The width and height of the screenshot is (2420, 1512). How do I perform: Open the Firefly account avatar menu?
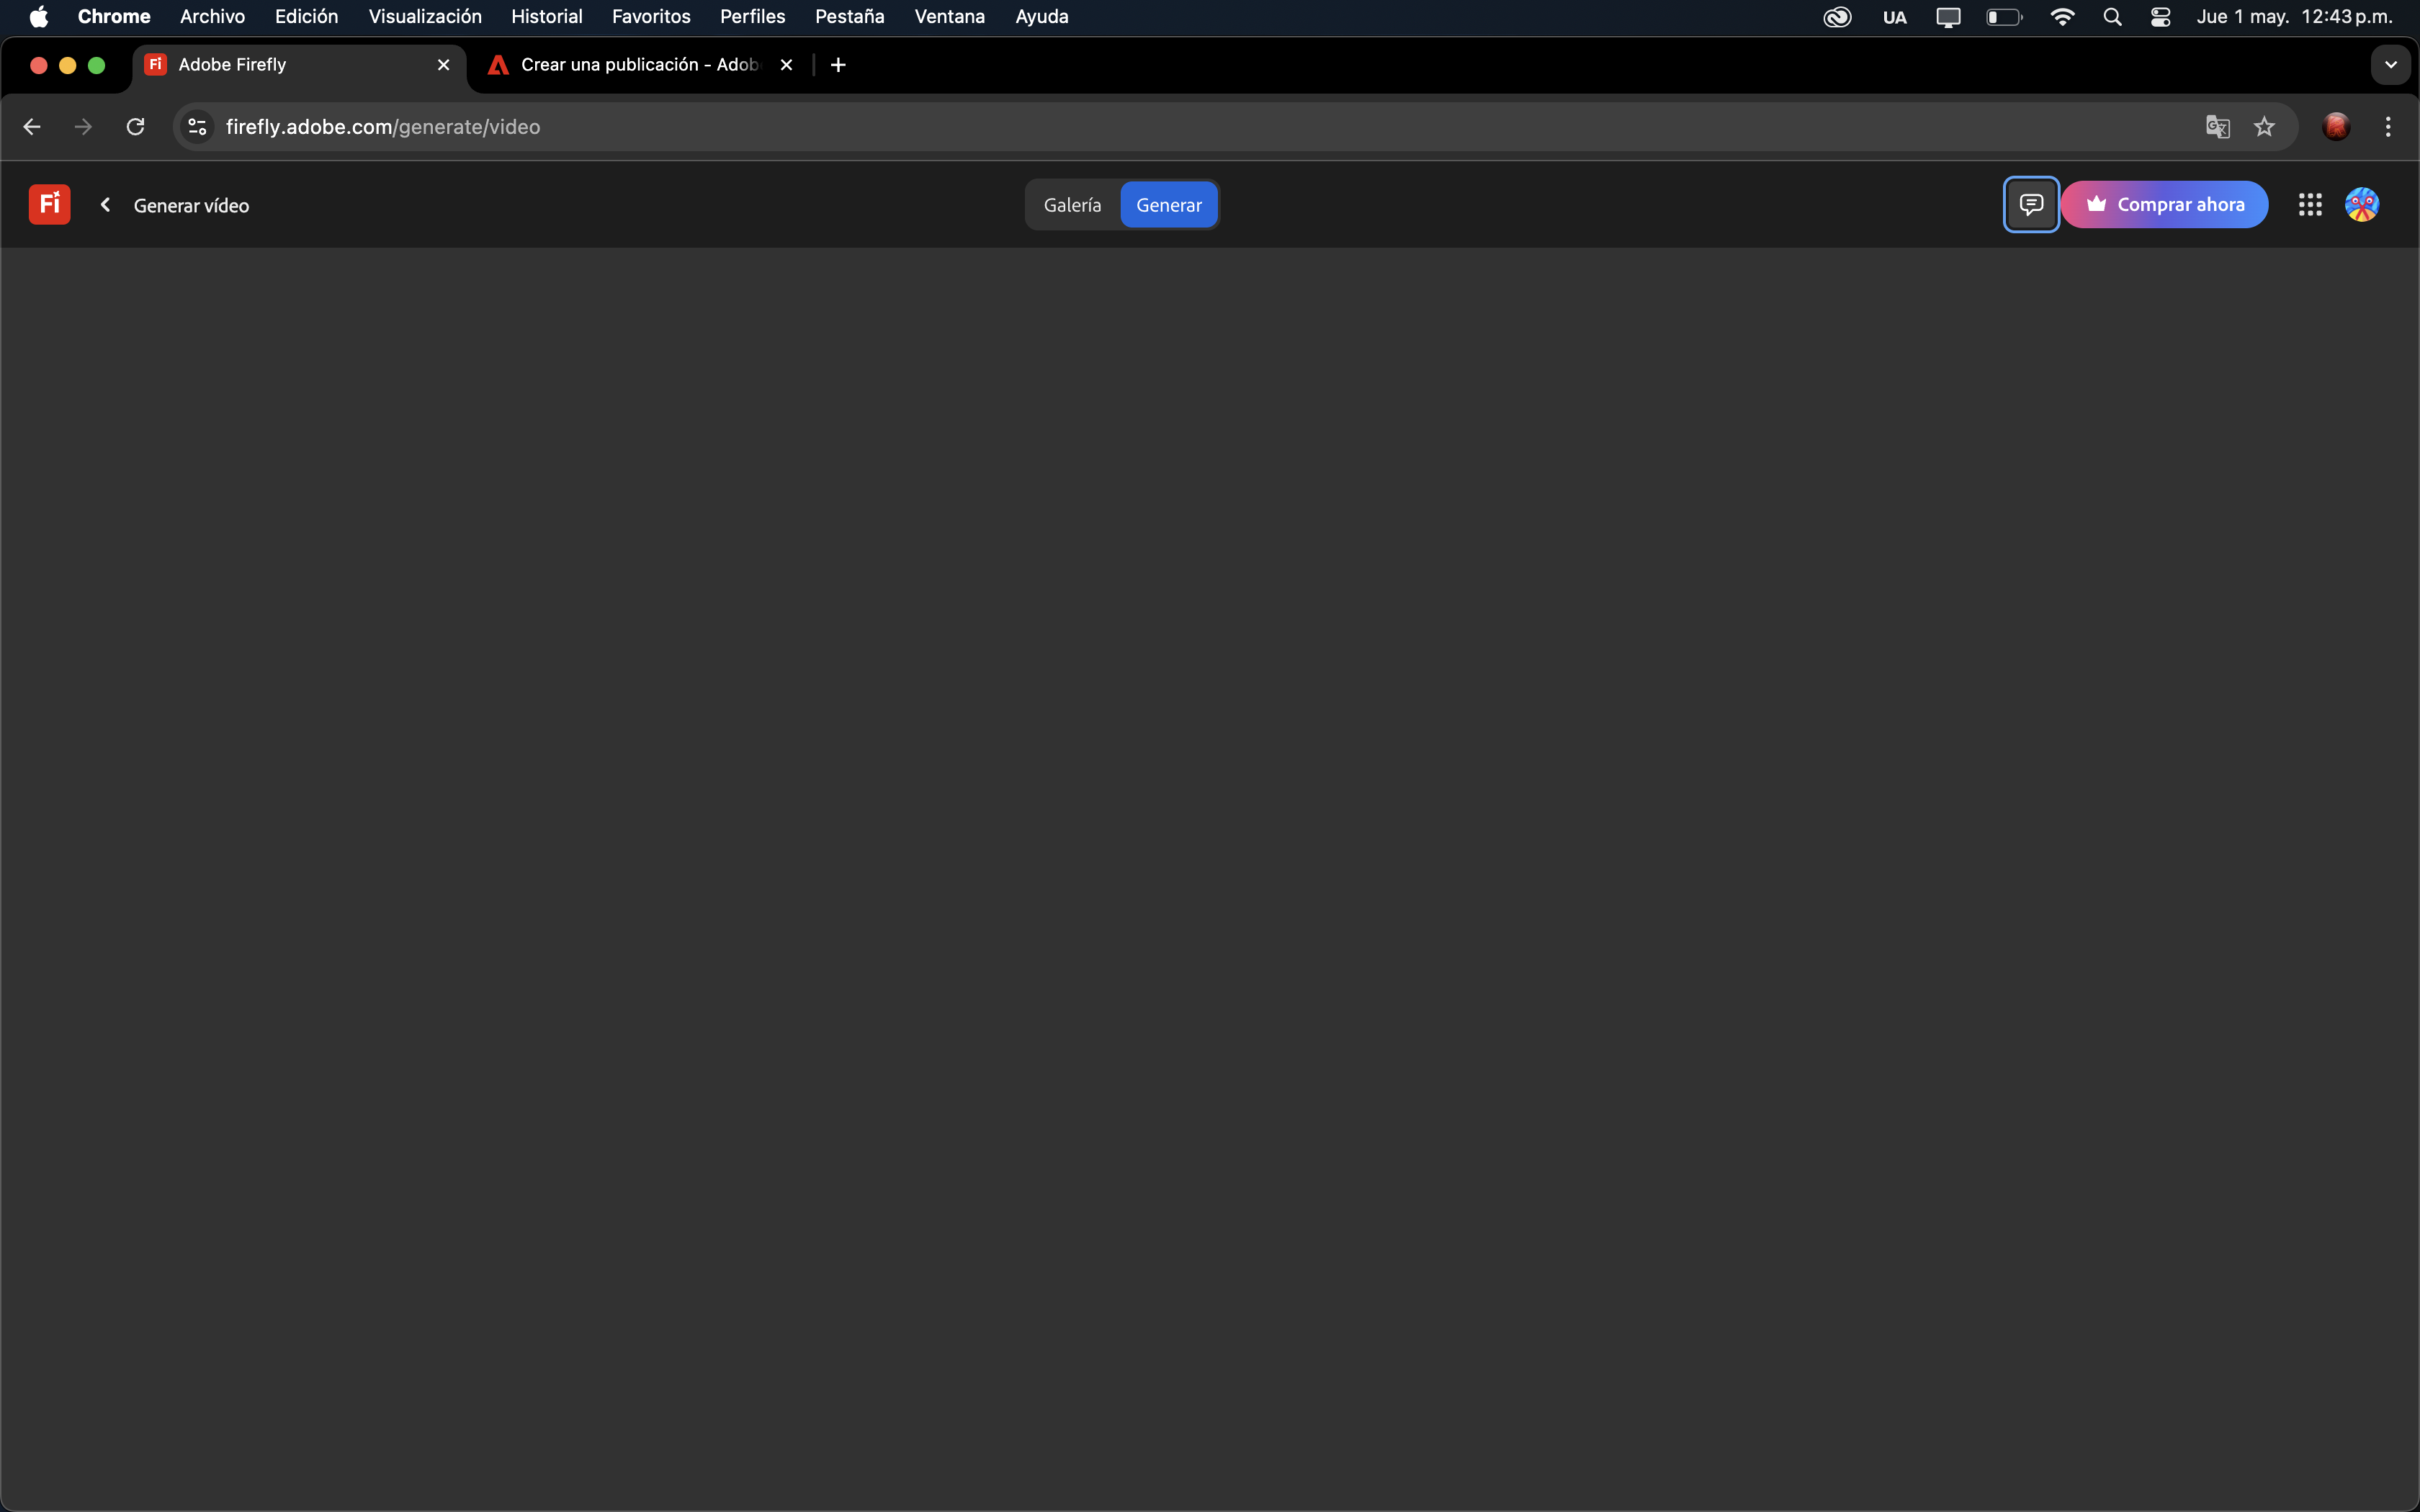click(x=2361, y=204)
